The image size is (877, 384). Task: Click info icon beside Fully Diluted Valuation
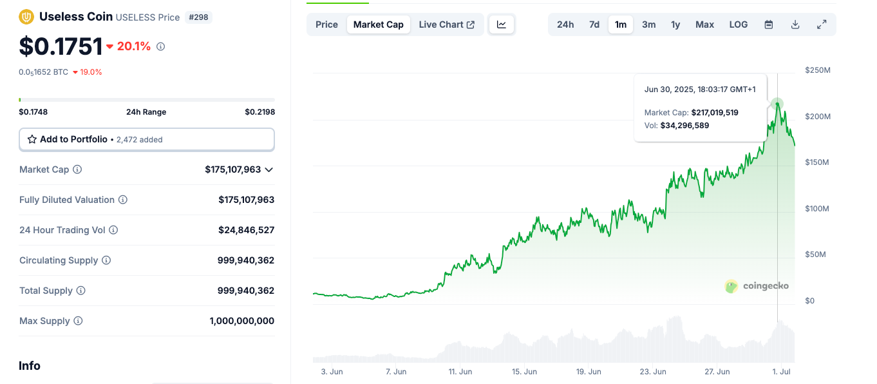pos(123,200)
